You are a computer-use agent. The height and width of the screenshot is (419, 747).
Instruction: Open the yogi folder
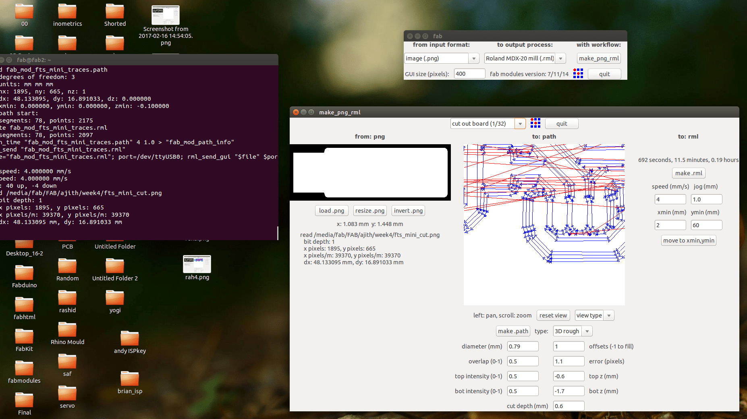click(x=115, y=301)
